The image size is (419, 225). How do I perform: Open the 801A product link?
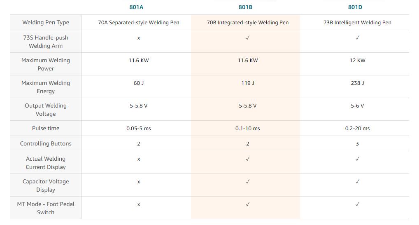(x=136, y=7)
